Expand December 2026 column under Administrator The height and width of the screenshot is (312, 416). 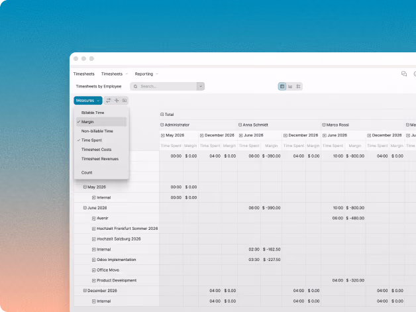[201, 135]
